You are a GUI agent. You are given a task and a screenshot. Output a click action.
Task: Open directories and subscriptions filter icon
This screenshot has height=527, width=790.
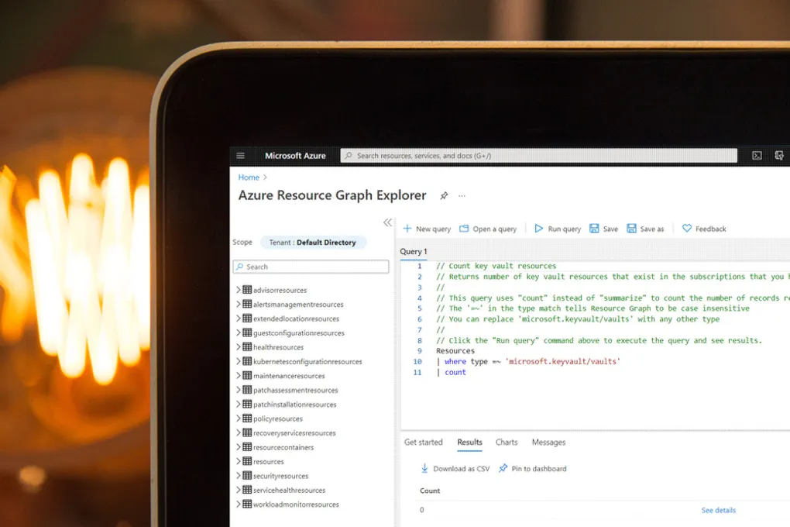click(x=779, y=155)
